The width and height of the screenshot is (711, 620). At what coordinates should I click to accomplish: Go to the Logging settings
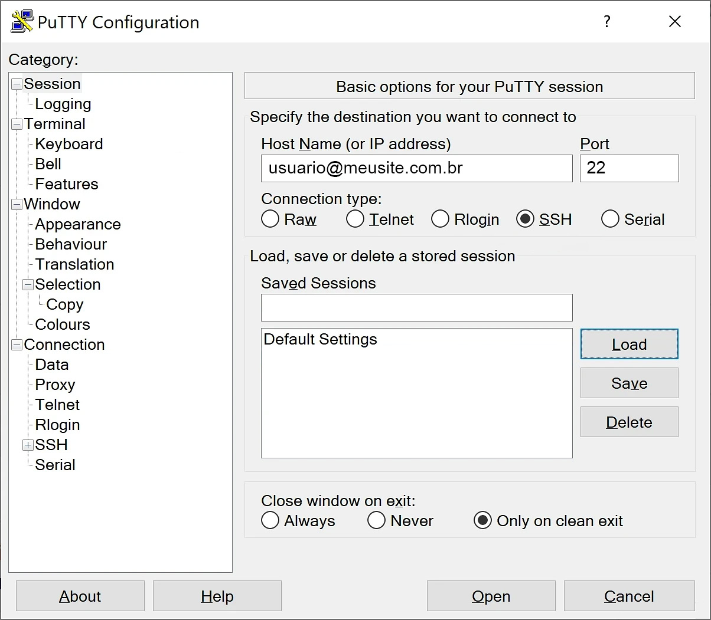[x=63, y=104]
